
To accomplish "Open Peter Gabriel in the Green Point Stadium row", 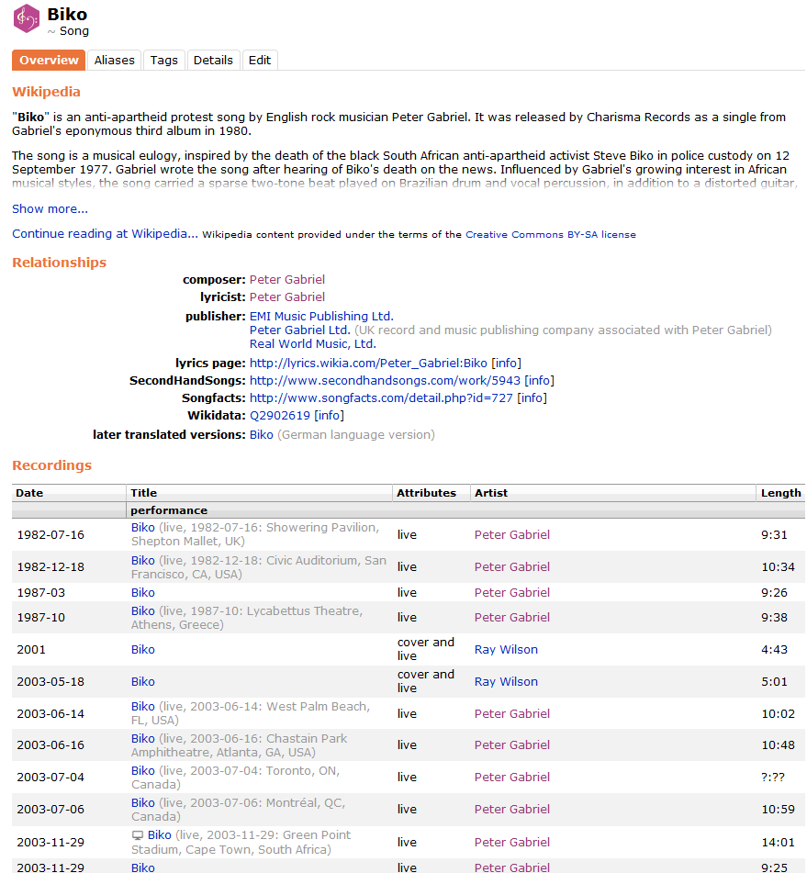I will click(x=512, y=843).
